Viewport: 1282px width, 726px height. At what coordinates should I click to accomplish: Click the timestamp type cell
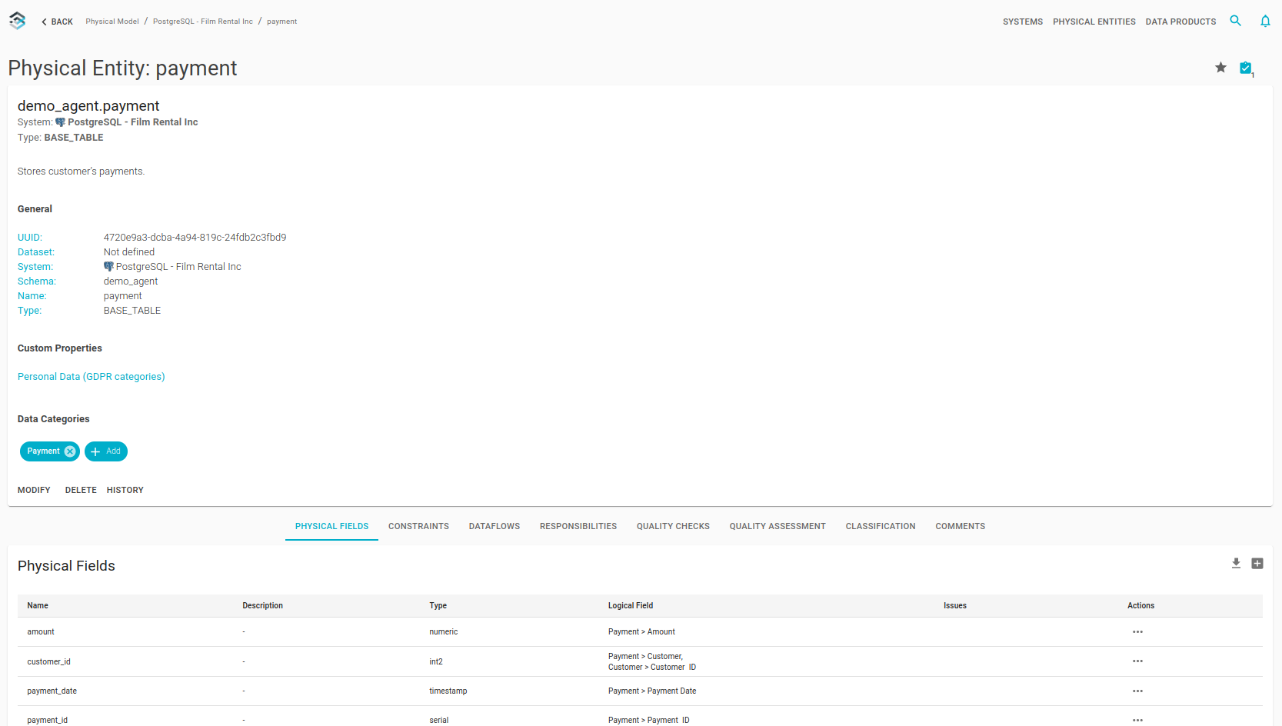[448, 691]
